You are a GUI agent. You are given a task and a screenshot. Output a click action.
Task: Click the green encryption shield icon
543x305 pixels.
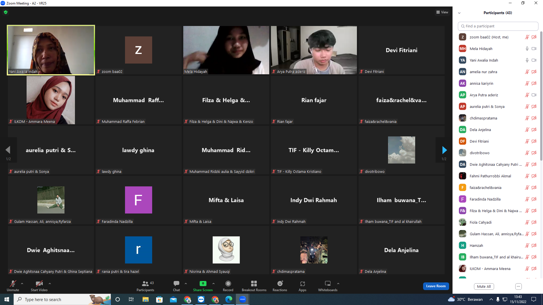(6, 12)
